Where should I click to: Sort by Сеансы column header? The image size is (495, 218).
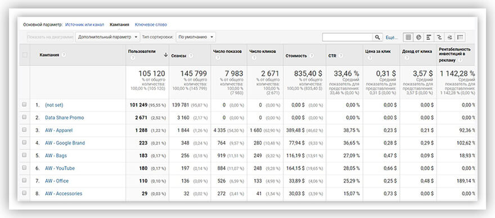pyautogui.click(x=178, y=56)
